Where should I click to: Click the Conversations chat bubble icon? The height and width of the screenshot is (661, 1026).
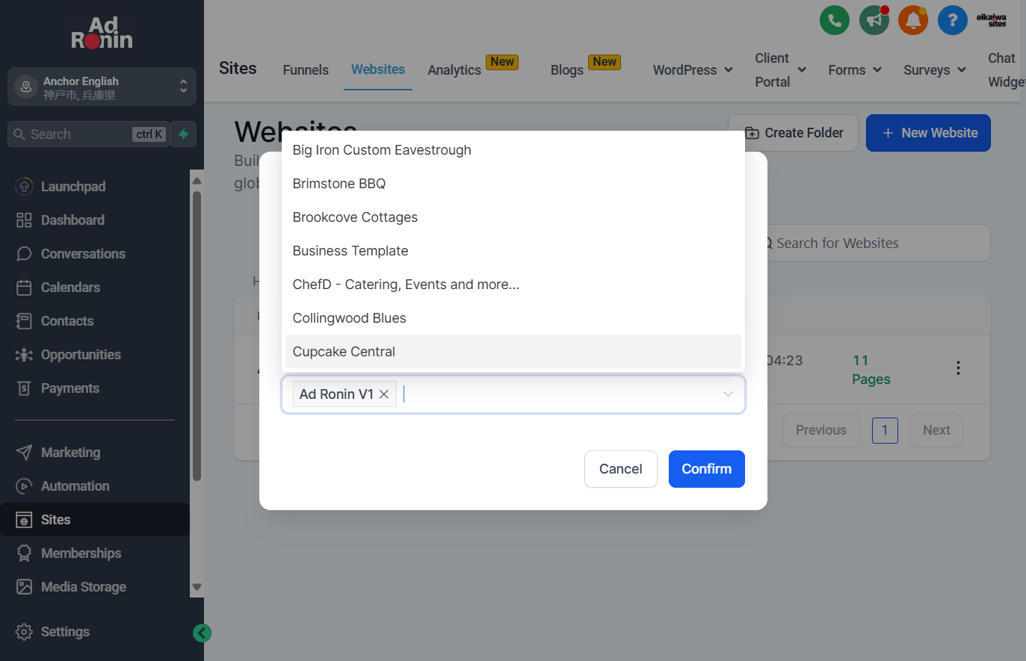click(x=24, y=254)
